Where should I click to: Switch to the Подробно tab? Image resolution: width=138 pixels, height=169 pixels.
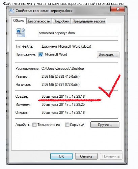61,21
